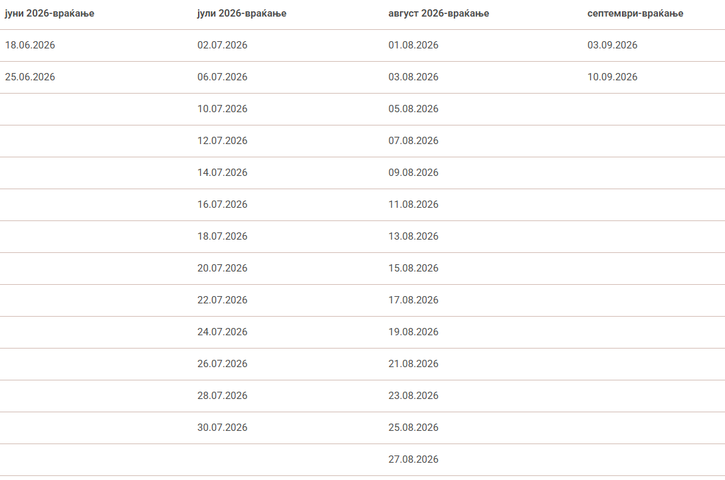Click the јули 2026-враќање column header
This screenshot has height=480, width=725.
tap(242, 13)
